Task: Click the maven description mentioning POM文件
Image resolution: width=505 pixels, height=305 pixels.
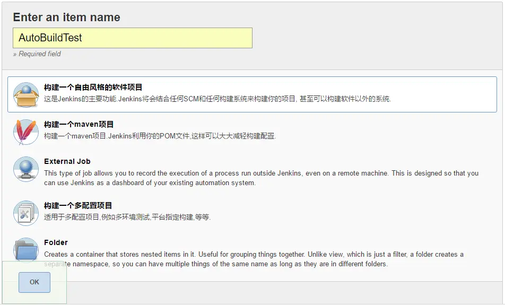Action: point(160,136)
